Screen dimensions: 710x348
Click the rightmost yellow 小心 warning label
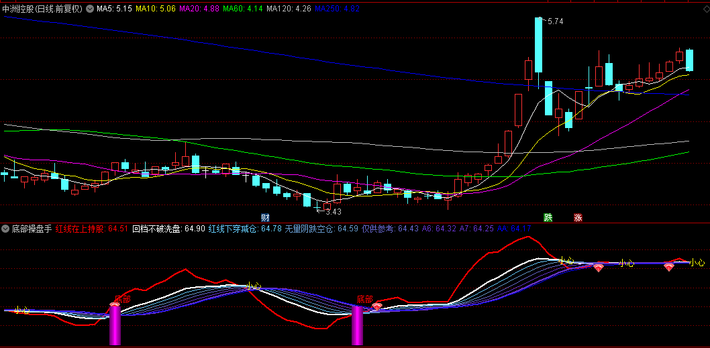[x=697, y=262]
